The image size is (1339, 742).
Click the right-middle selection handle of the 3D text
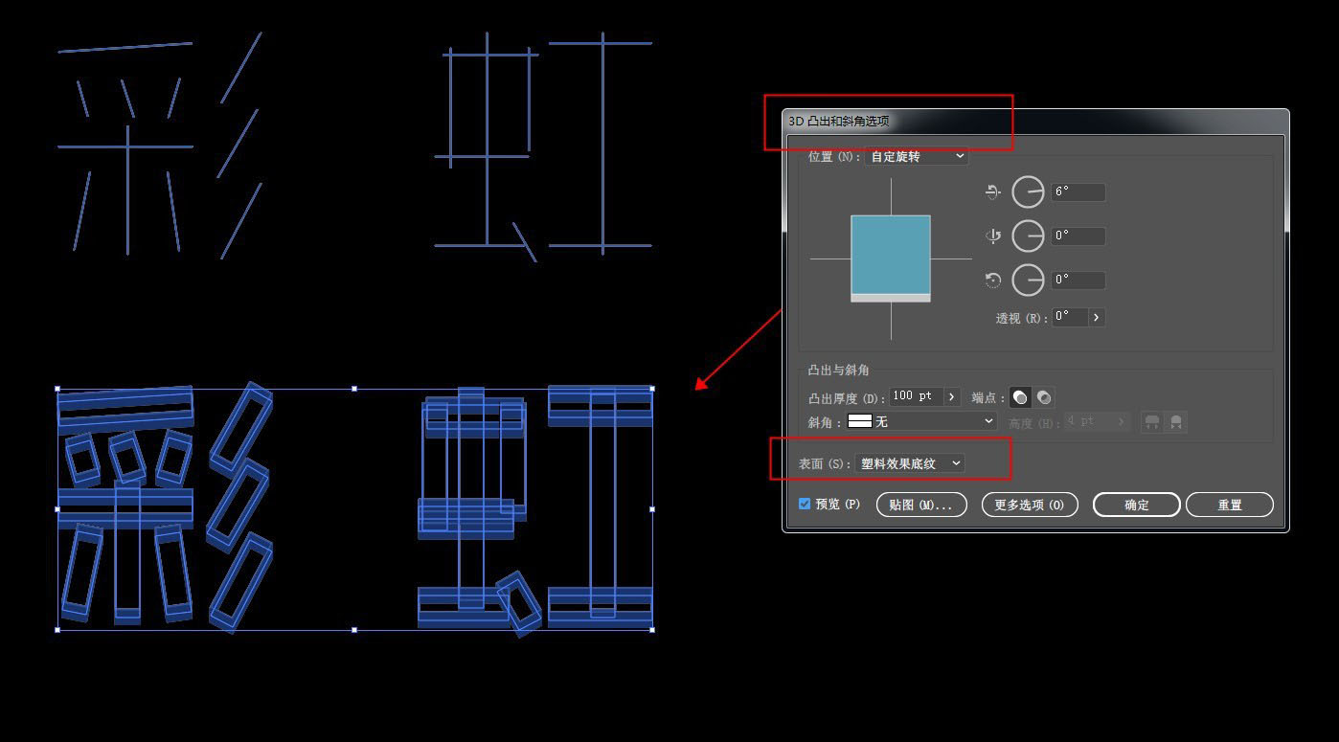pyautogui.click(x=652, y=509)
